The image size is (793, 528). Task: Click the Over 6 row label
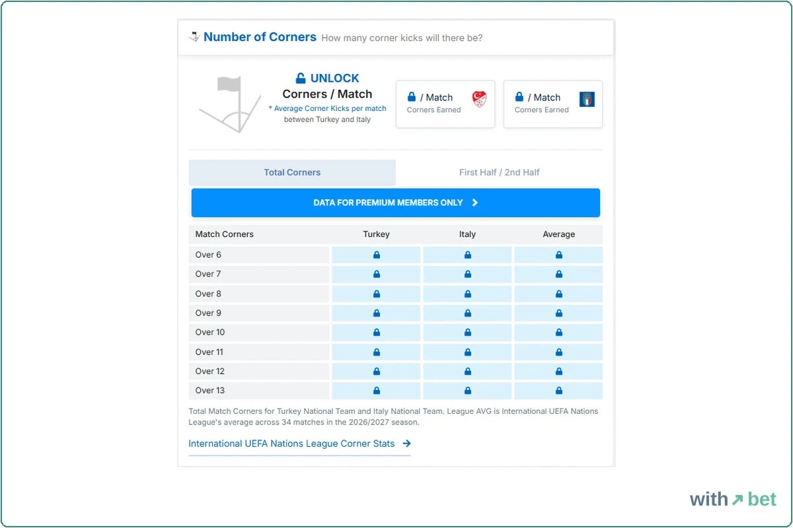[x=209, y=255]
